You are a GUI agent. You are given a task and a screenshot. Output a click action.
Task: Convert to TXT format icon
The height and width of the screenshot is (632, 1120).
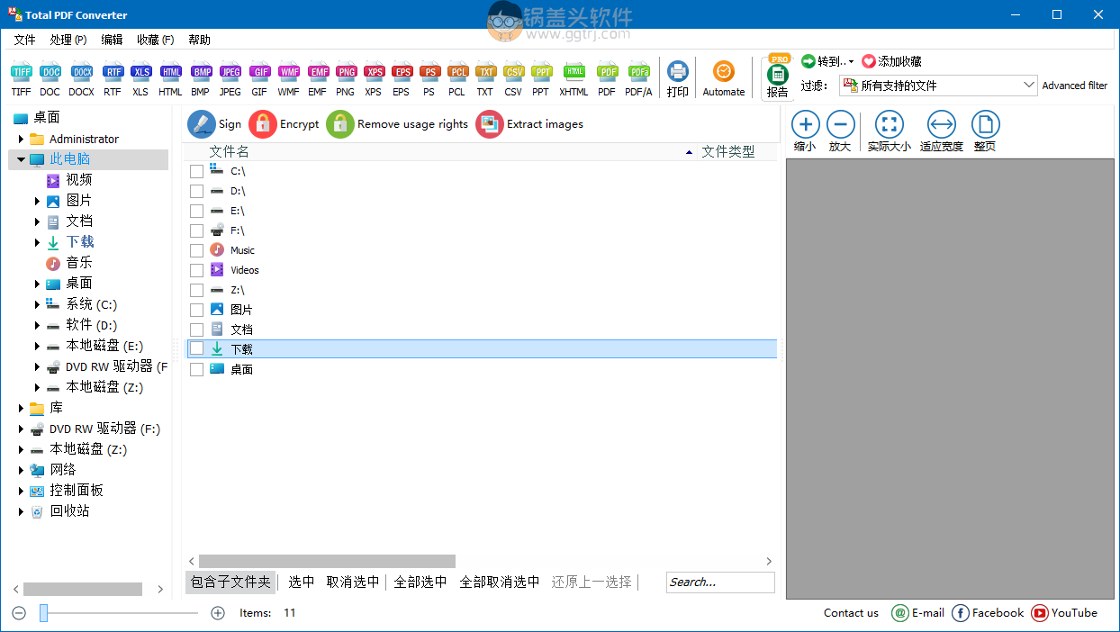pyautogui.click(x=485, y=72)
